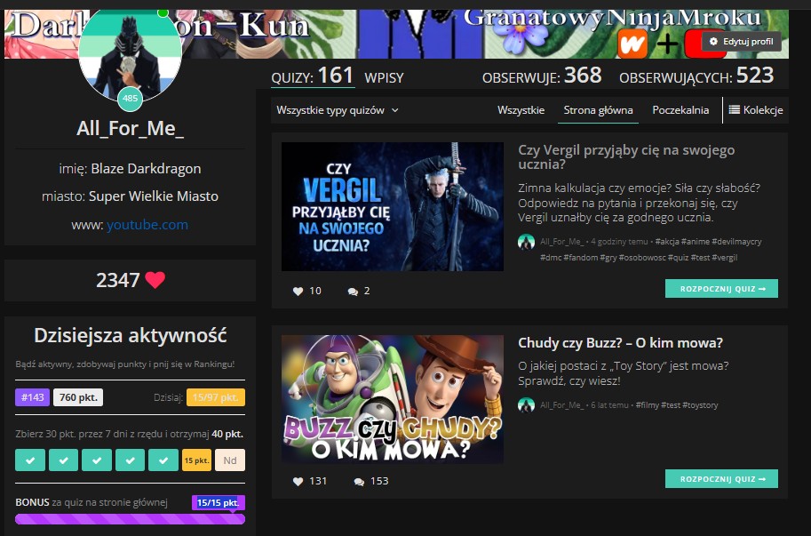Click the red heart next to 2347
Viewport: 811px width, 536px height.
pyautogui.click(x=155, y=280)
